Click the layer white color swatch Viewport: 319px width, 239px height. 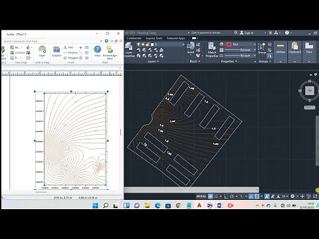[x=152, y=44]
